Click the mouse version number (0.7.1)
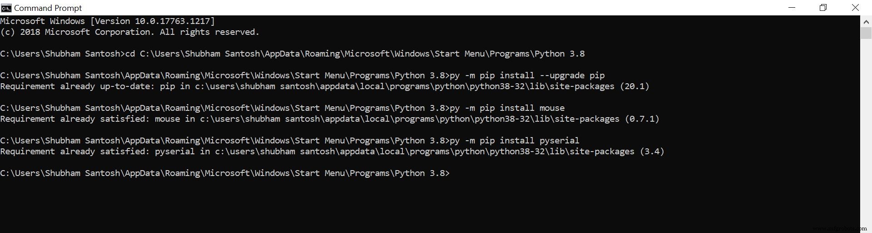Screen dimensions: 872x233 [x=642, y=119]
